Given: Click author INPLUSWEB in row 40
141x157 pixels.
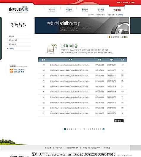Looking at the screenshot, I should 100,65.
